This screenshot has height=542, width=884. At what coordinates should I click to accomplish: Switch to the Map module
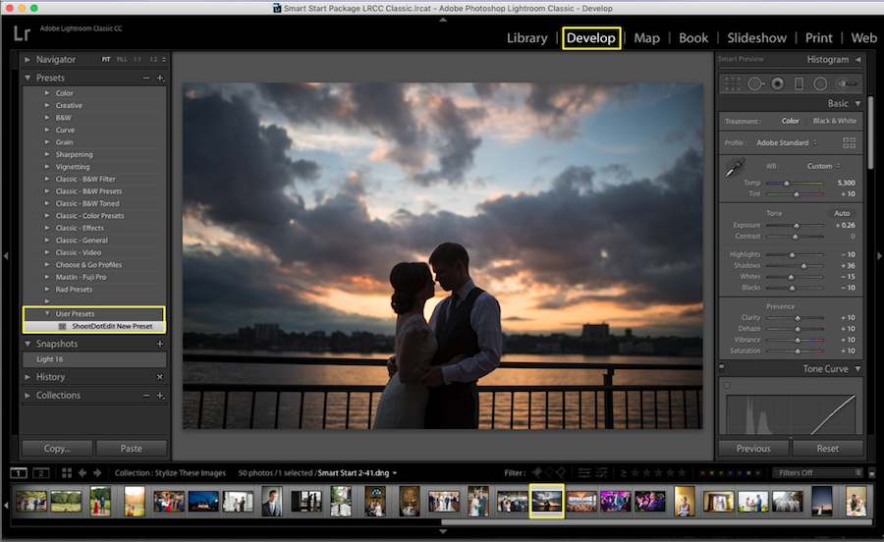coord(646,38)
